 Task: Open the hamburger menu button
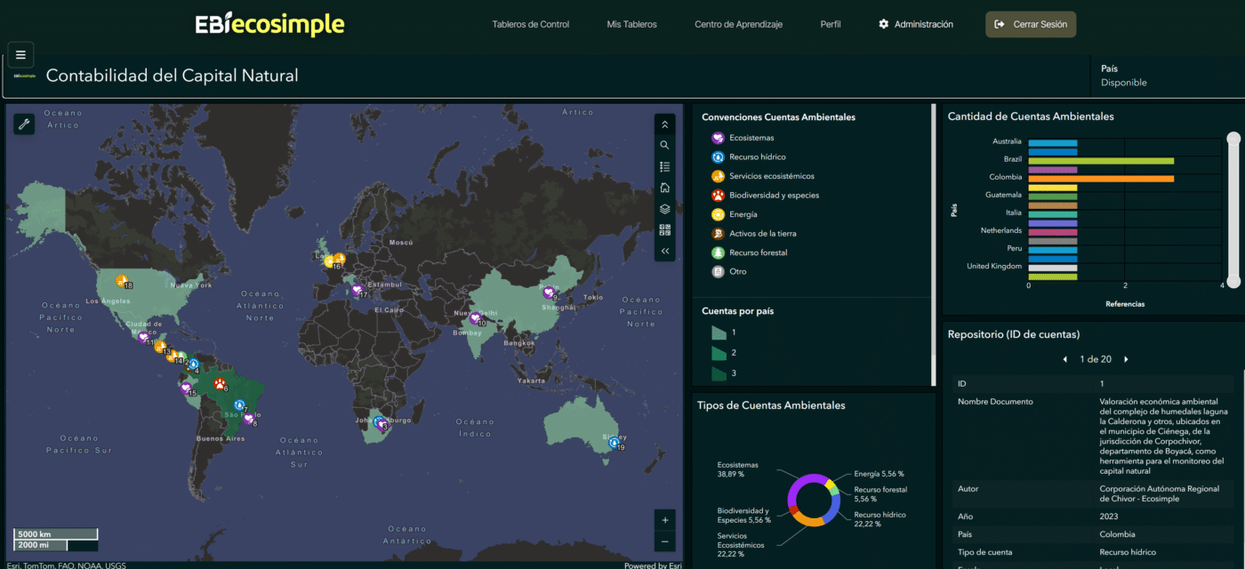[20, 55]
